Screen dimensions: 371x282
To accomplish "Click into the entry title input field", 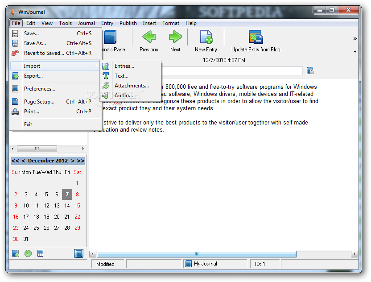I will click(x=231, y=70).
